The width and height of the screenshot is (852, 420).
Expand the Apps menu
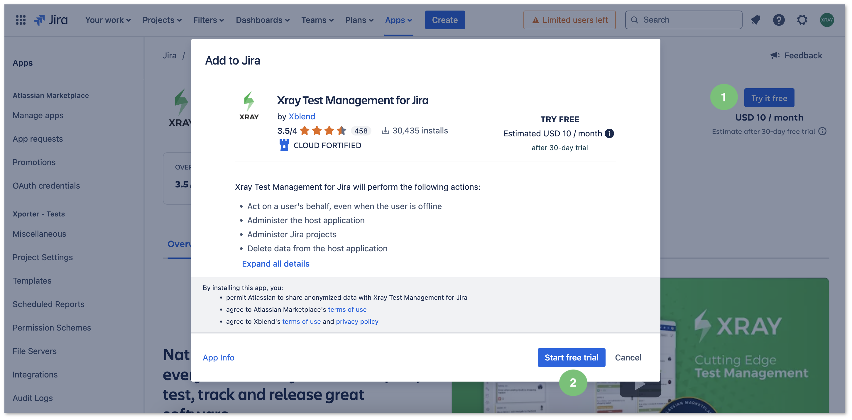pyautogui.click(x=398, y=20)
